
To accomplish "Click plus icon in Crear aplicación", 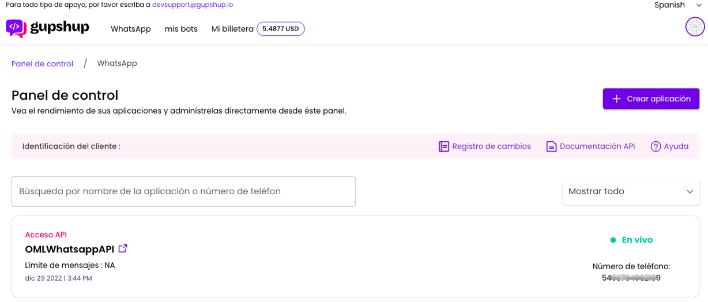I will click(x=616, y=99).
